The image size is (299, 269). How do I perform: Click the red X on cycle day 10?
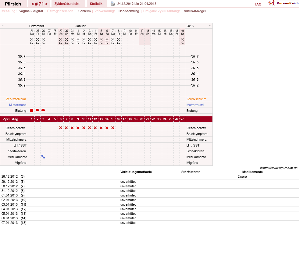click(84, 128)
